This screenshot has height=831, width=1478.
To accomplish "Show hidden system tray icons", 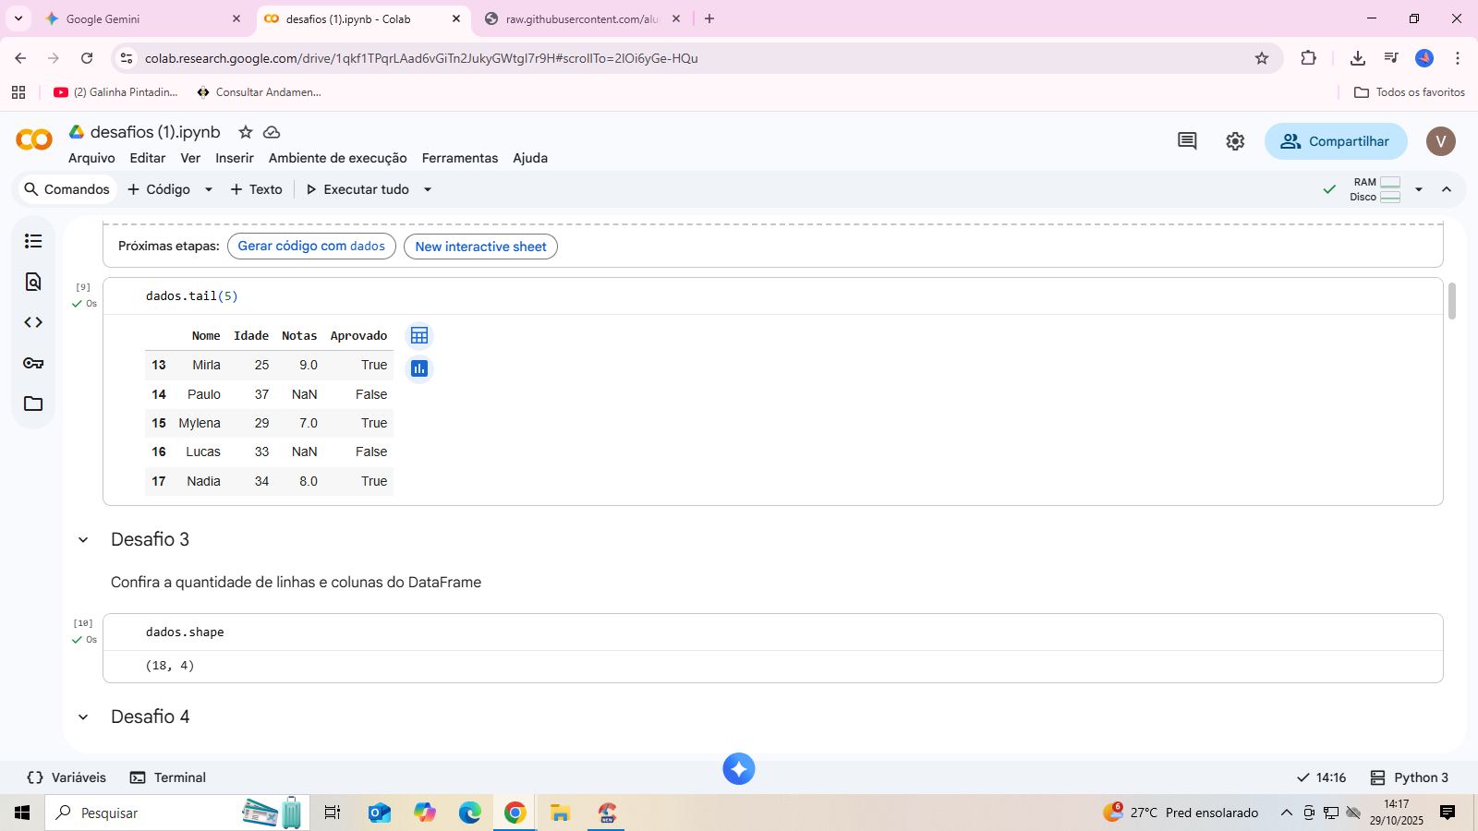I will [x=1286, y=813].
